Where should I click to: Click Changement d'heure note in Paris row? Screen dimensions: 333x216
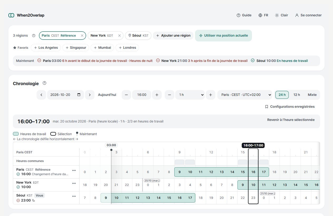pyautogui.click(x=50, y=174)
